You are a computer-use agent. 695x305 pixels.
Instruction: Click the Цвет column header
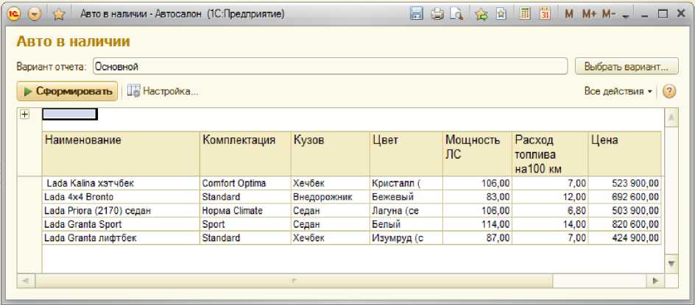coord(406,154)
